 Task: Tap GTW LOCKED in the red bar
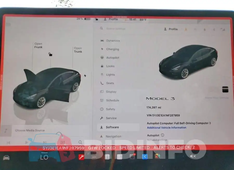click(102, 148)
